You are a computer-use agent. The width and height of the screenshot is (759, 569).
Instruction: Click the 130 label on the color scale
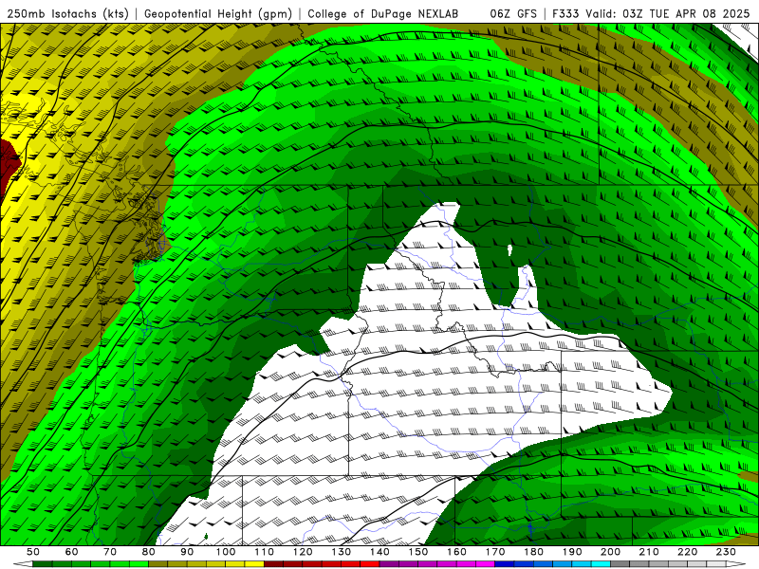tap(342, 552)
